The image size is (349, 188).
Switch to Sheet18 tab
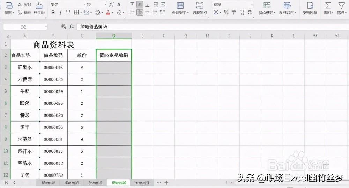[x=72, y=183]
